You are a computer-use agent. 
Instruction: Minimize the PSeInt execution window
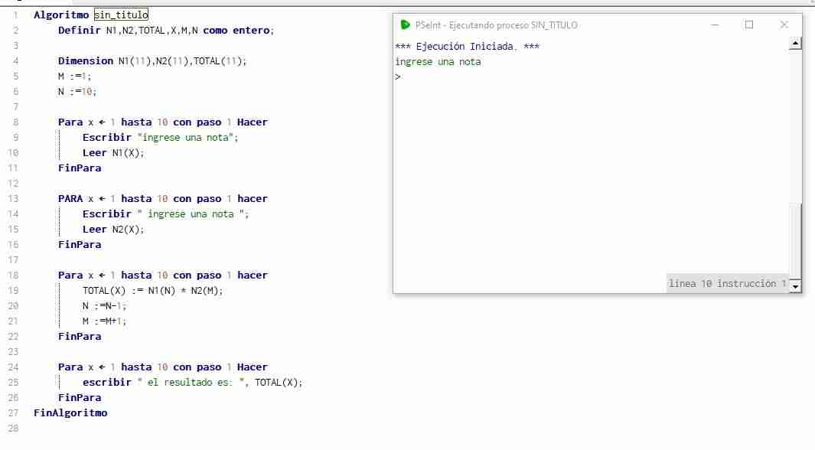715,25
